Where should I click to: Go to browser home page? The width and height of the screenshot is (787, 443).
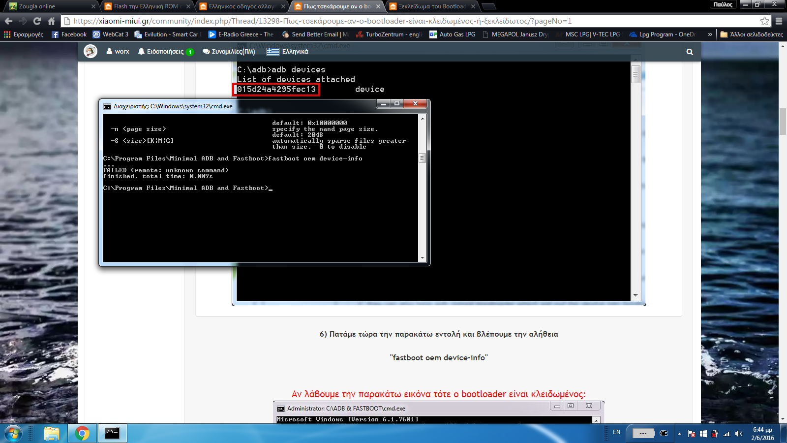pyautogui.click(x=51, y=21)
